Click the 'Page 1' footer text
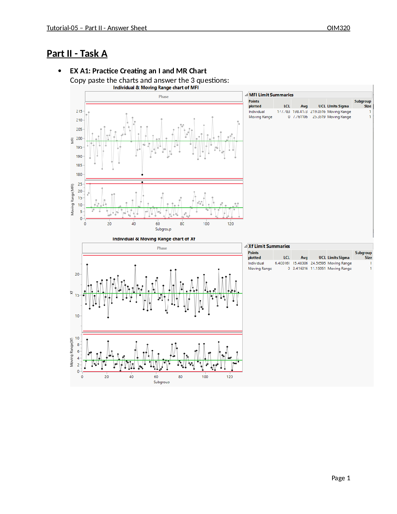This screenshot has height=514, width=397. click(x=341, y=478)
